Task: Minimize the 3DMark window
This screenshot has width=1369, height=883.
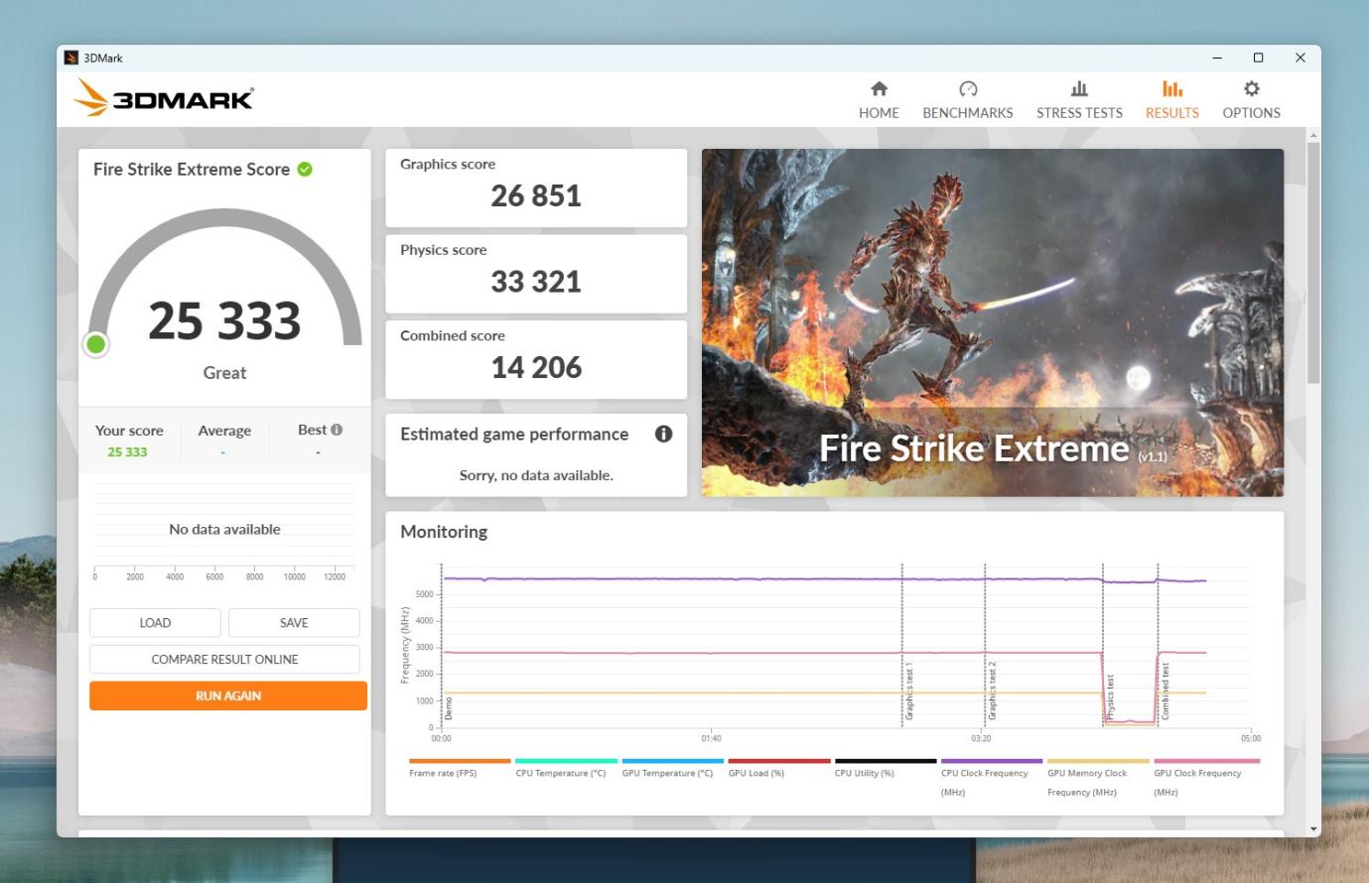Action: click(1217, 58)
